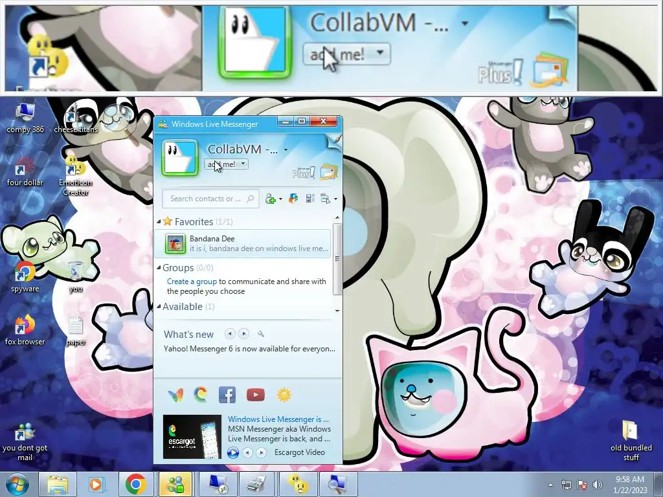The width and height of the screenshot is (663, 497).
Task: Change the contact list layout icon
Action: (310, 199)
